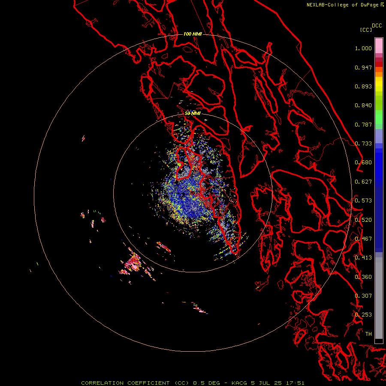386x386 pixels.
Task: Select the 0.413 value on the color scale
Action: [x=363, y=258]
